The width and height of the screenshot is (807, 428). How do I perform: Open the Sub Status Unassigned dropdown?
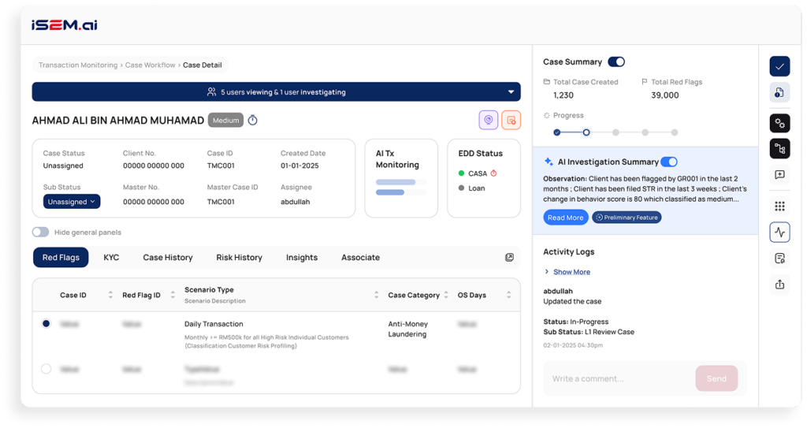pyautogui.click(x=72, y=202)
